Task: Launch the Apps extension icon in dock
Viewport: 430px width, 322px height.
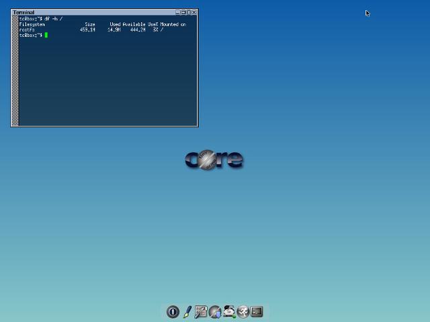Action: point(229,312)
